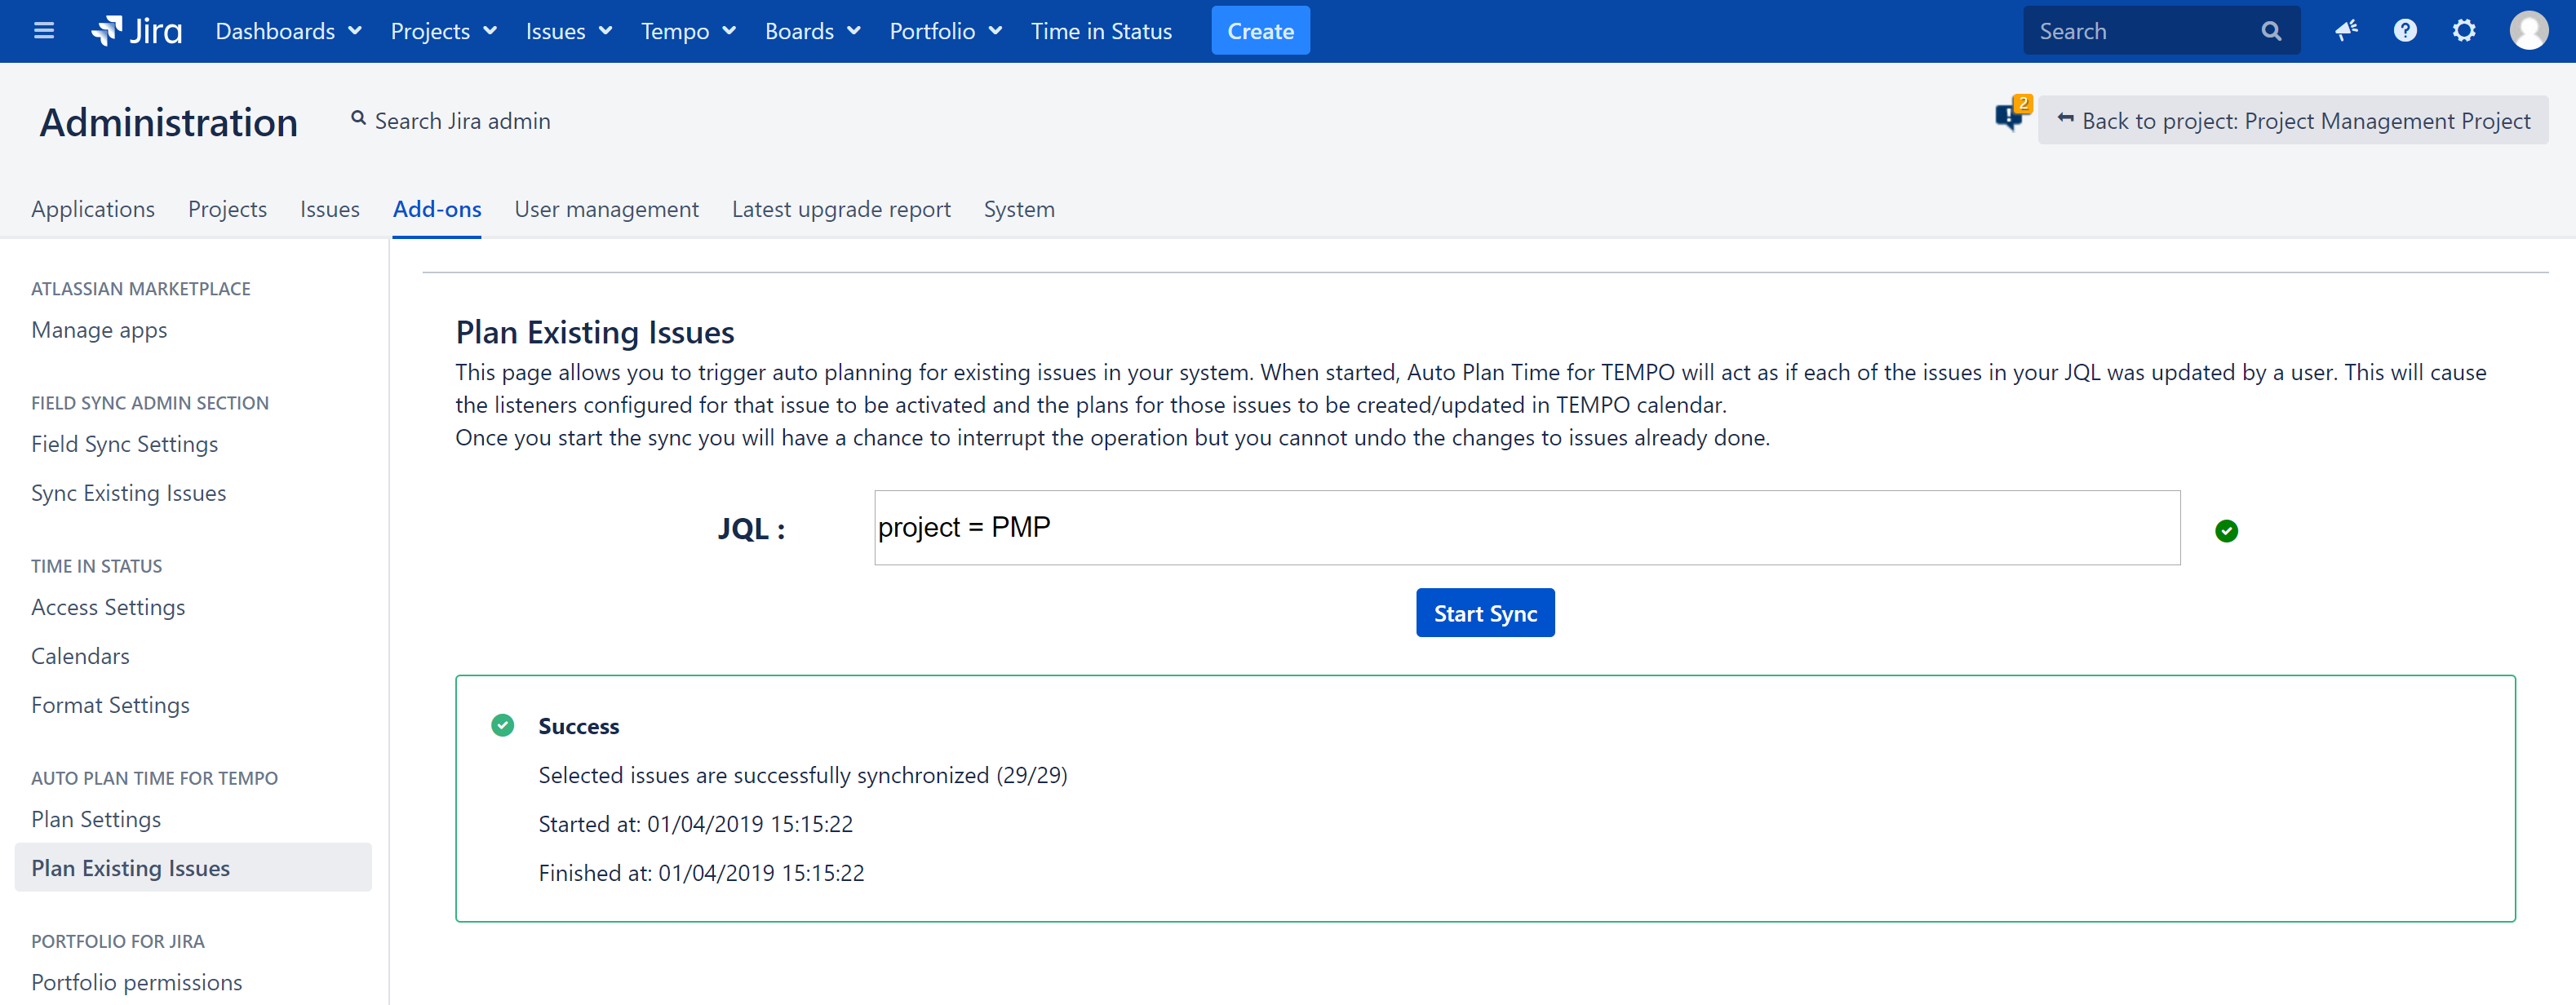Click the Create button
Image resolution: width=2576 pixels, height=1005 pixels.
coord(1260,31)
